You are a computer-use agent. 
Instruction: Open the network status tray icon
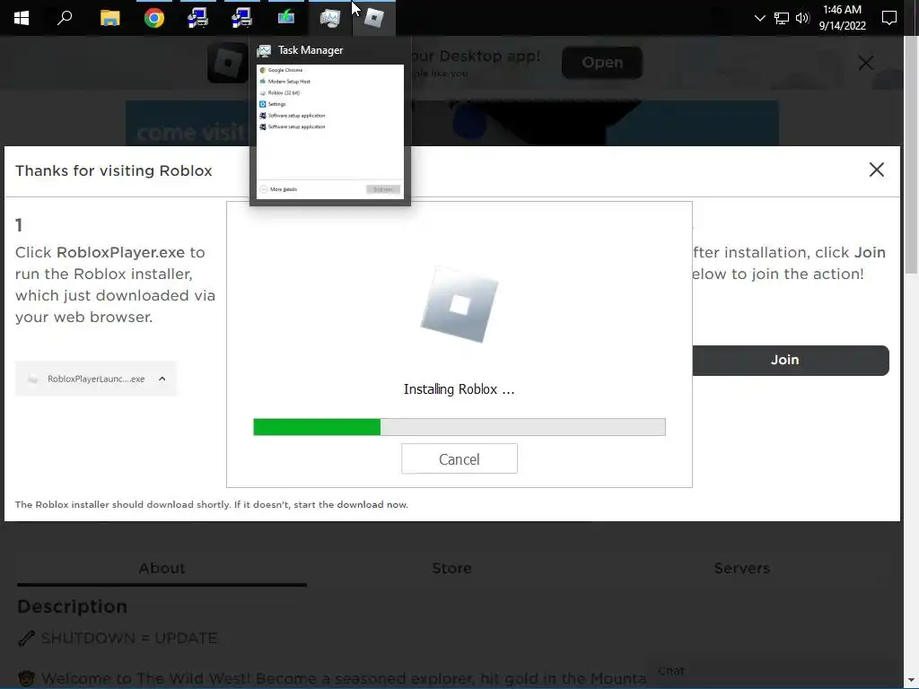tap(782, 18)
